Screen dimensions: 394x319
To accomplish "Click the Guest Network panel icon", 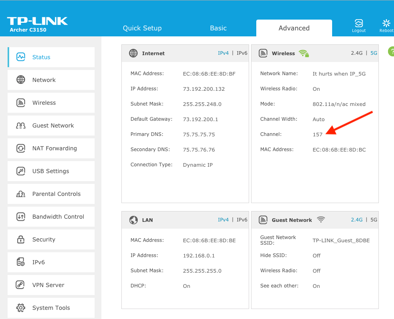I will [263, 220].
